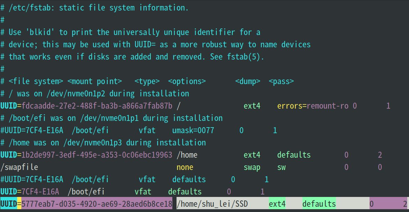Click the /swapfile entry text
This screenshot has height=212, width=409.
pos(19,167)
